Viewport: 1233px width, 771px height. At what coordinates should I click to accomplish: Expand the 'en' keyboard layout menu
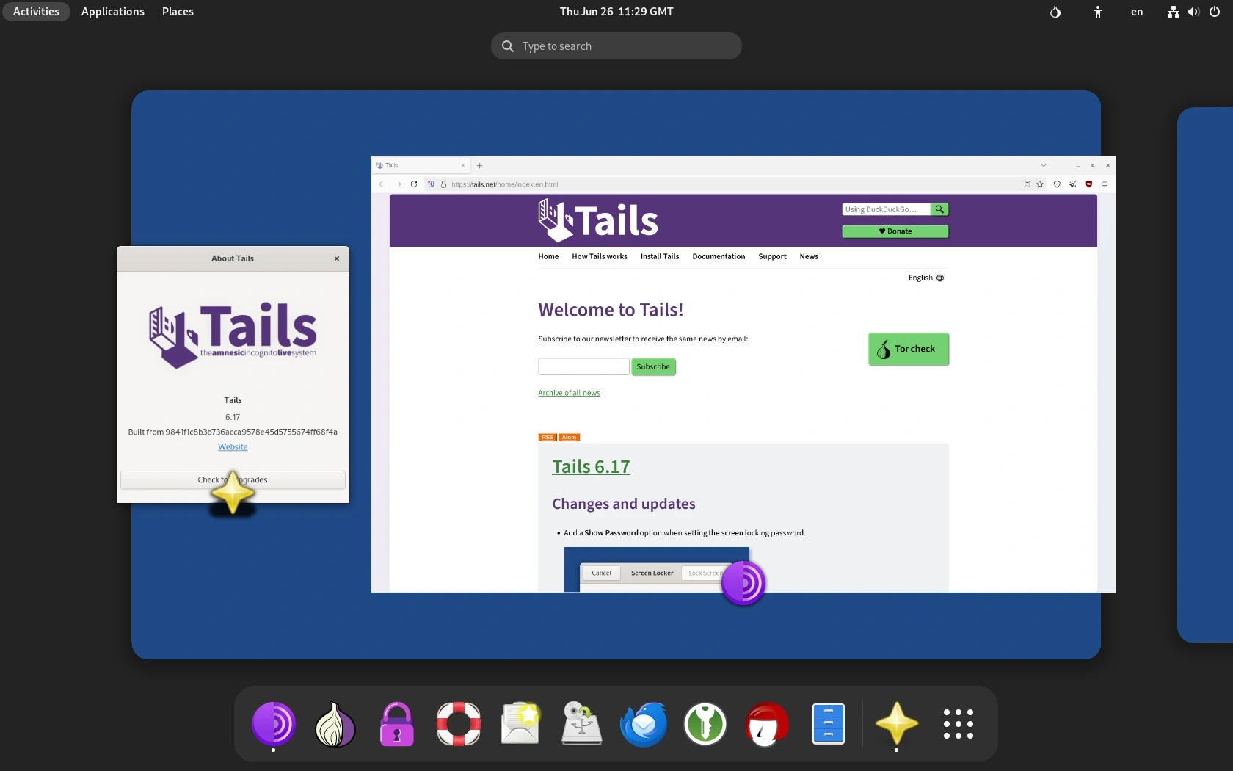(x=1136, y=12)
